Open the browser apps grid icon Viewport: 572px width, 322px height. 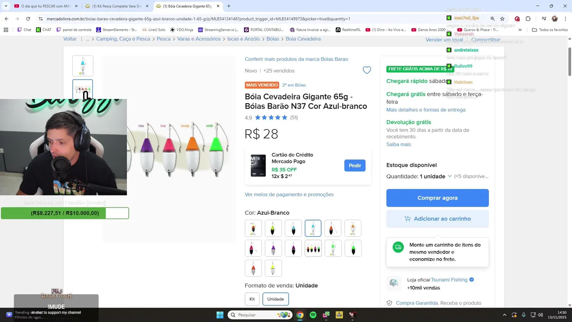(6, 30)
